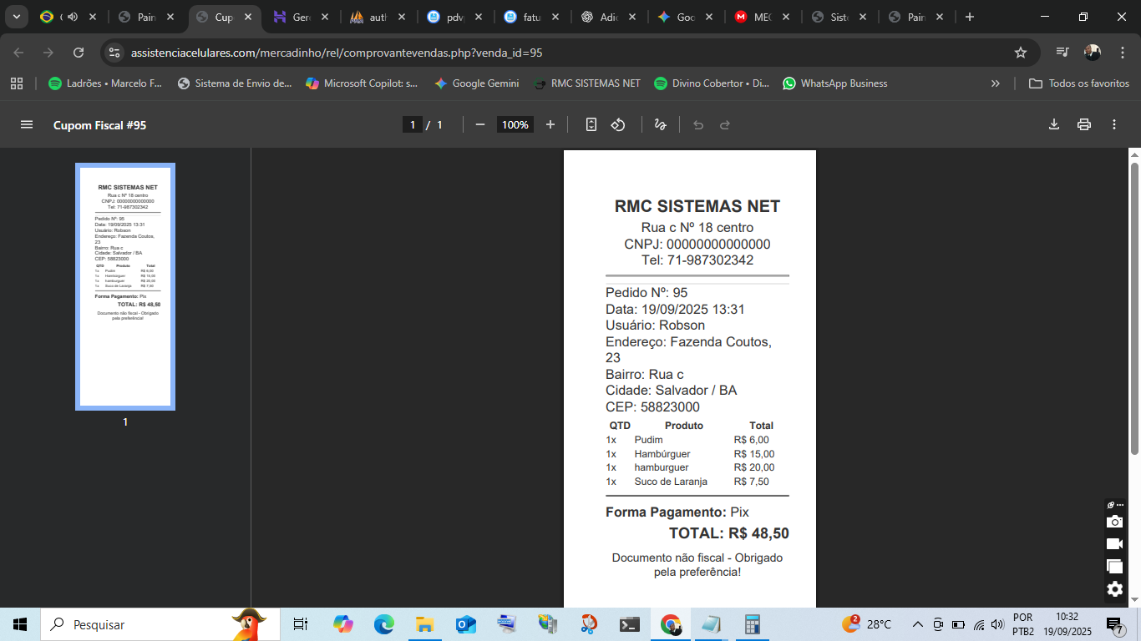Select the page 1 thumbnail
Viewport: 1141px width, 641px height.
click(125, 286)
